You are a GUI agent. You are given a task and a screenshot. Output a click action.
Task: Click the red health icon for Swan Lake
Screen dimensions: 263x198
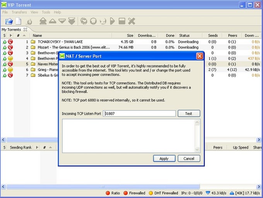point(10,42)
